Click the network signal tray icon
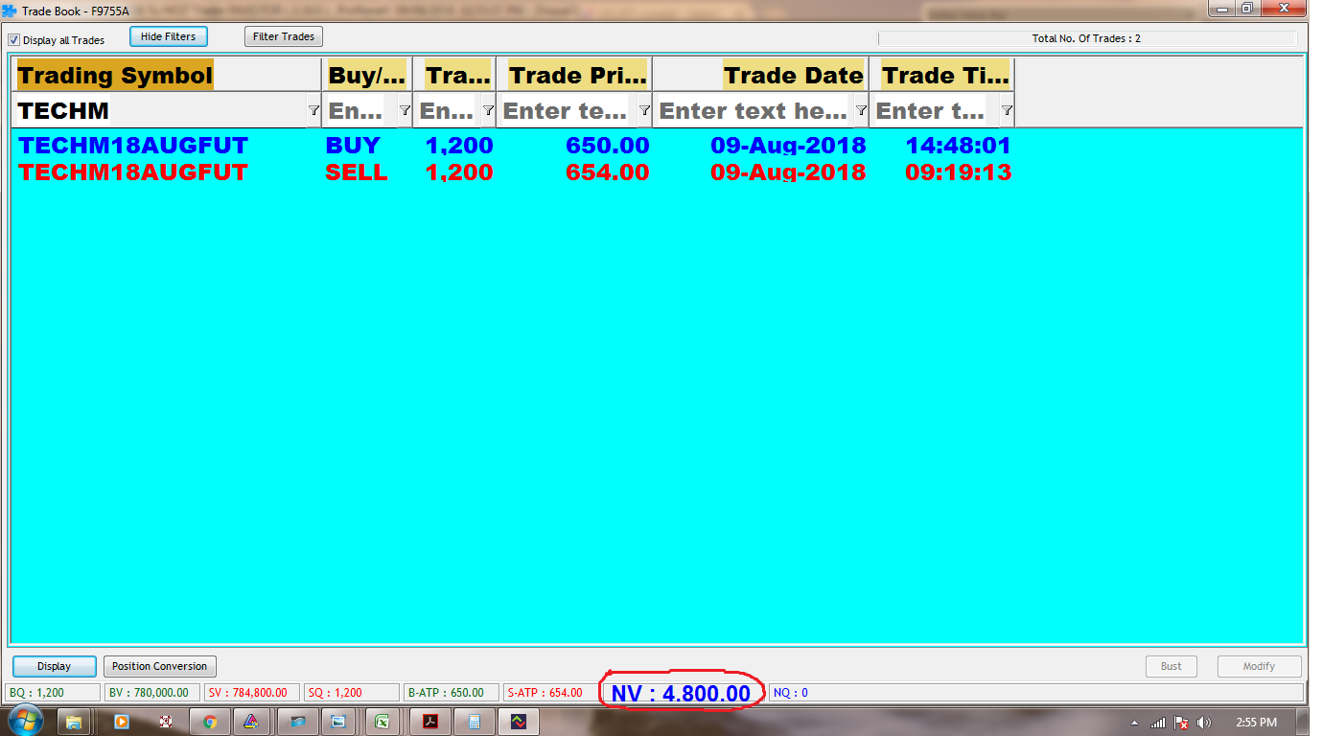1323x736 pixels. [1158, 723]
